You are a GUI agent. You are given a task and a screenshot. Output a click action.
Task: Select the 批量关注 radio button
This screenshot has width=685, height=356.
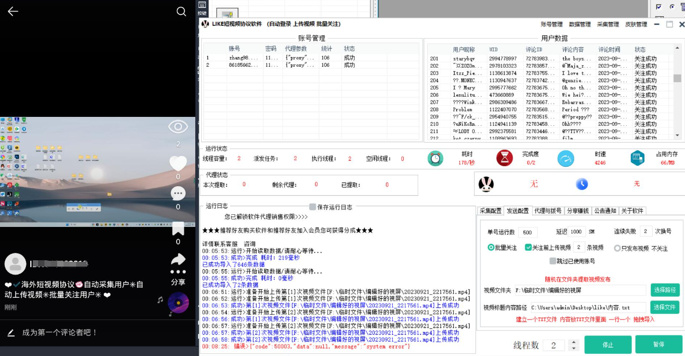(491, 248)
